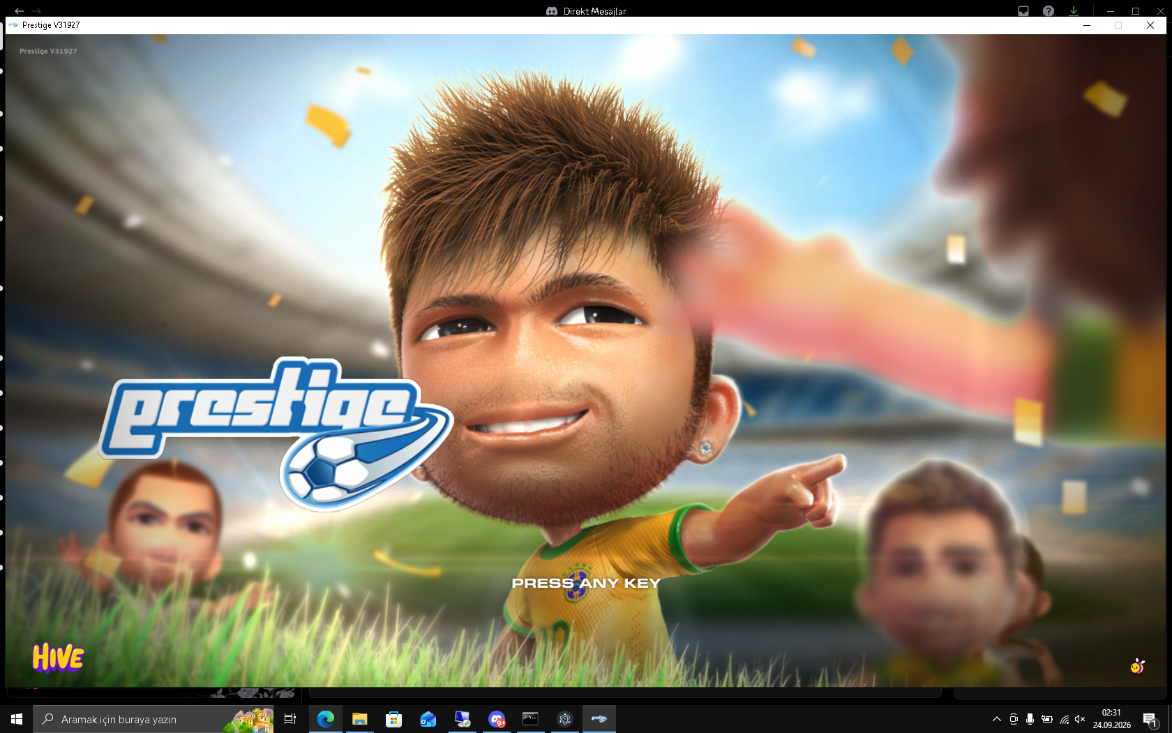The height and width of the screenshot is (733, 1172).
Task: Open battery status from the system tray
Action: pos(1047,719)
